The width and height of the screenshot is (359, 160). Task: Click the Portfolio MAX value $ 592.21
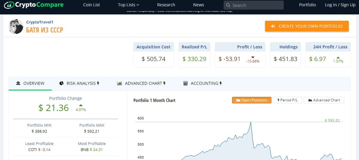coord(91,131)
